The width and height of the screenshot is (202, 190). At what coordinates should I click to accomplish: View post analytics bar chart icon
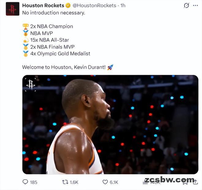coord(145,182)
